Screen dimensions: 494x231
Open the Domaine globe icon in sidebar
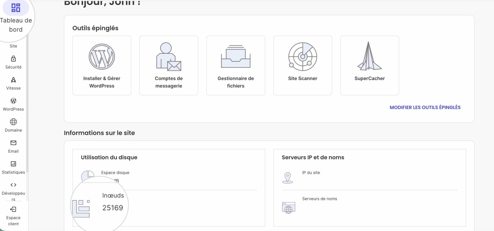(13, 122)
